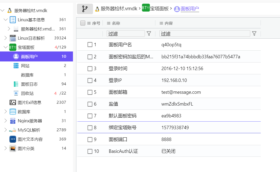Click database icon beside top-level 数据库
The width and height of the screenshot is (280, 172).
pyautogui.click(x=13, y=112)
